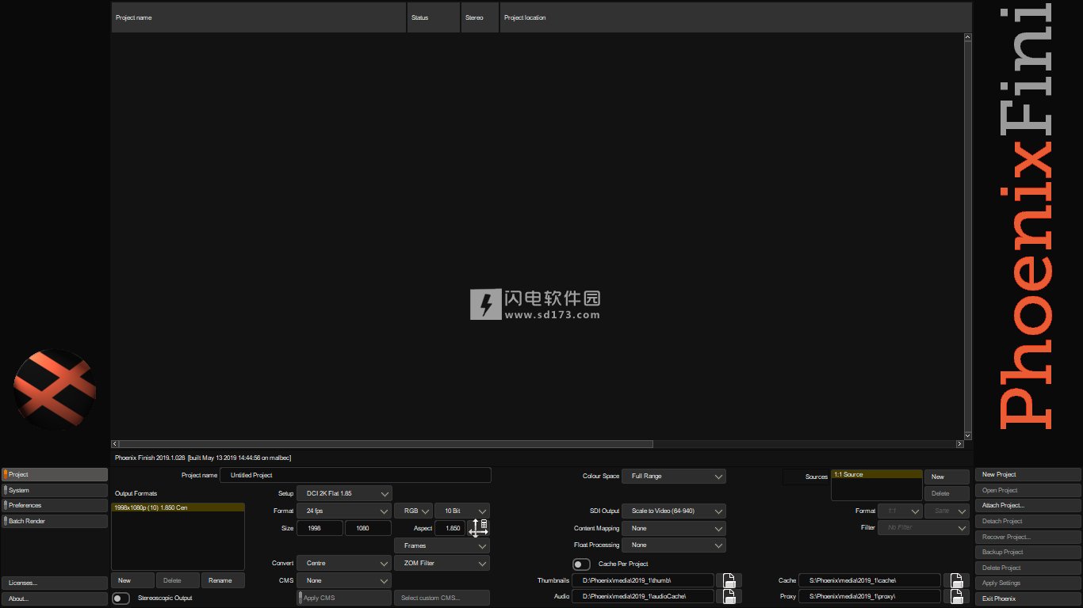Open the Setup dropdown showing DCI 2K Flat 1.85
The image size is (1083, 608).
[x=344, y=493]
